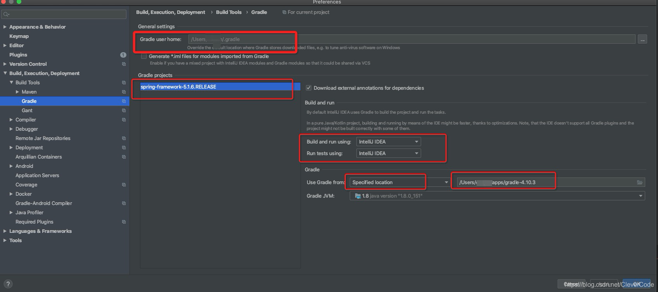Open Plugins settings
Image resolution: width=658 pixels, height=292 pixels.
18,55
